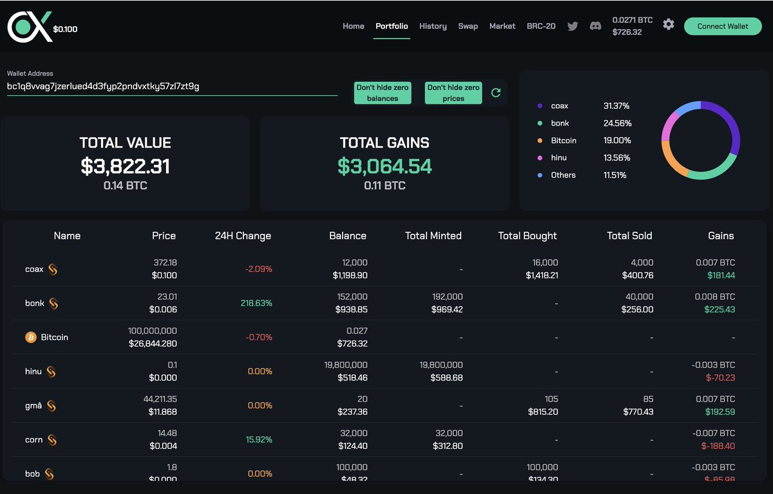Screen dimensions: 773x494
Task: Sort table by 24H Change header
Action: click(x=243, y=236)
